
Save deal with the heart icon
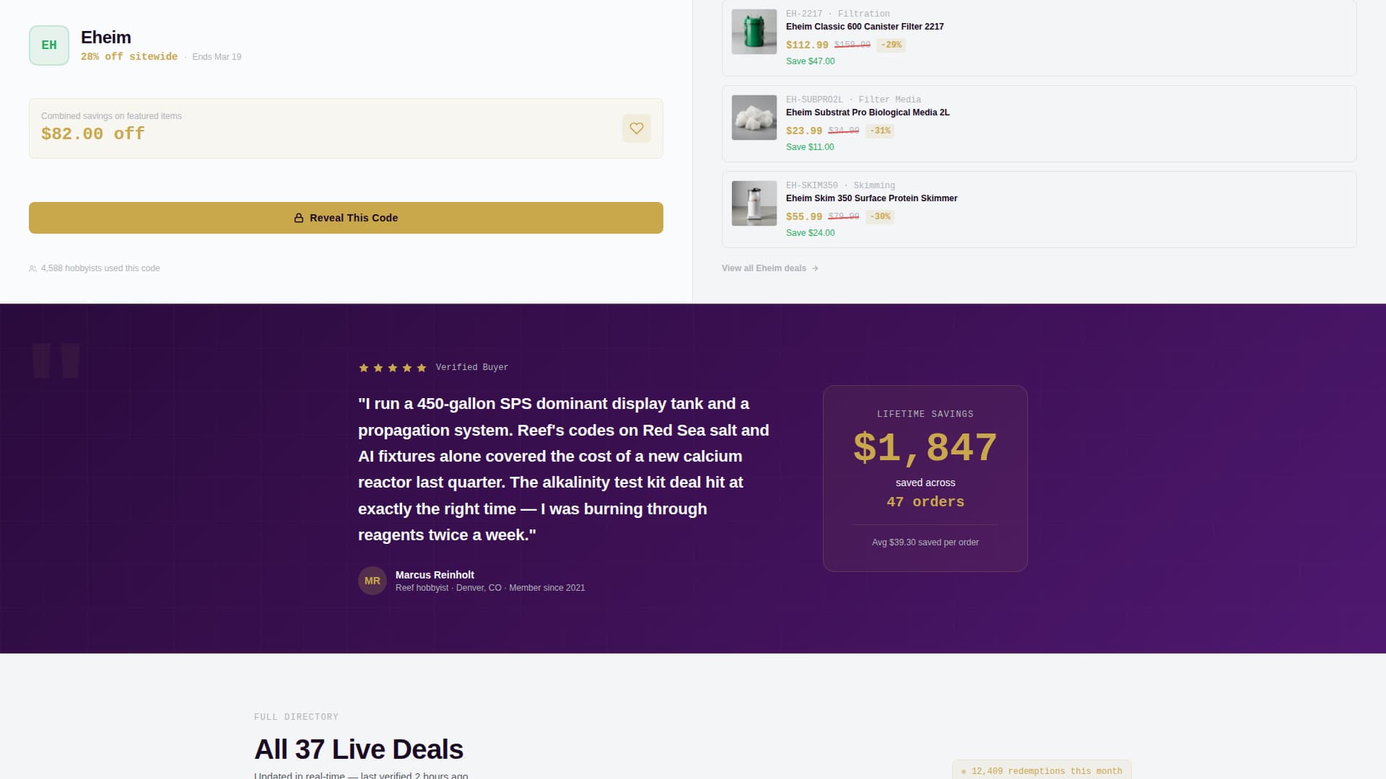(x=636, y=128)
